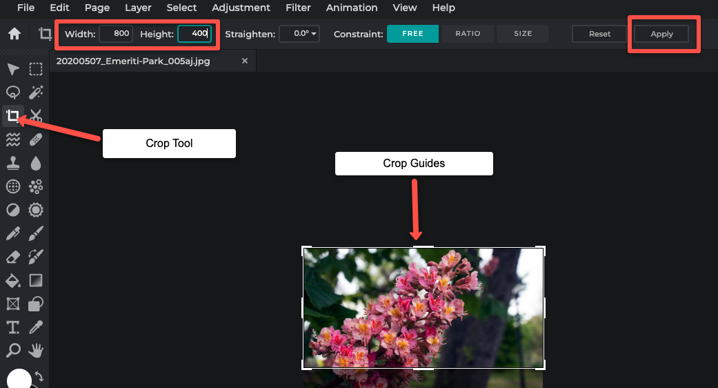Open the Adjustment menu
718x388 pixels.
pos(241,8)
